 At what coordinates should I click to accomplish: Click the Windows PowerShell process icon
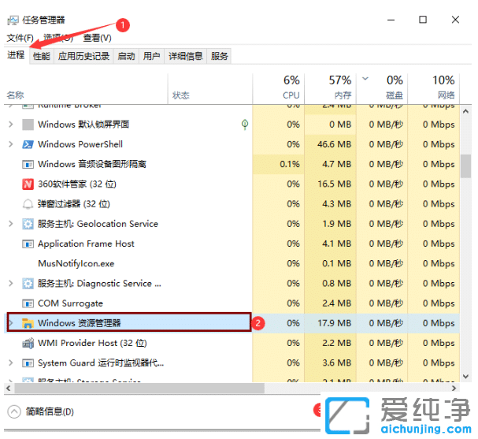coord(28,144)
